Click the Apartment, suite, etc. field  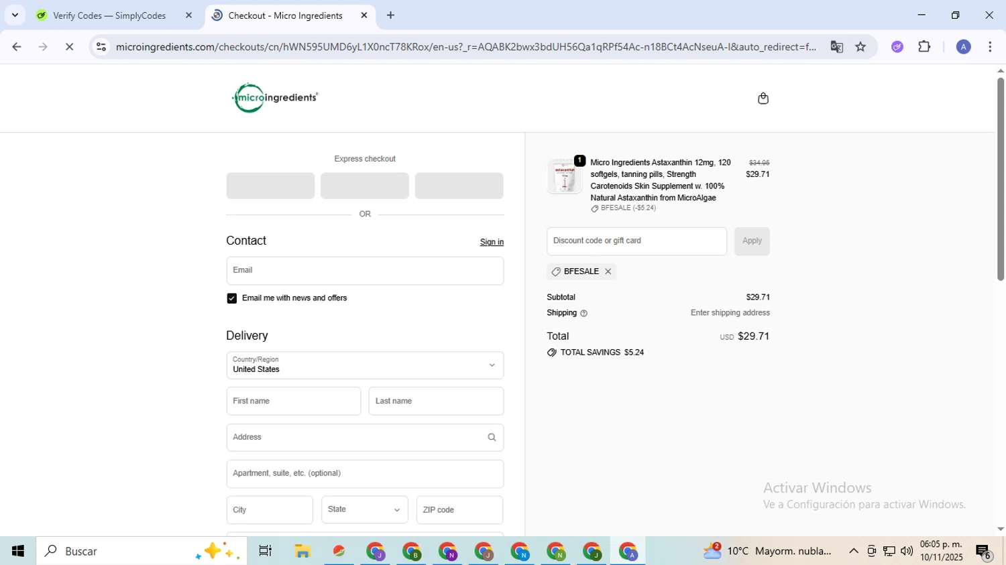[365, 473]
